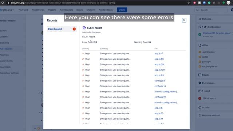Open Help and feedback in right panel
Image resolution: width=233 pixels, height=131 pixels.
211,115
